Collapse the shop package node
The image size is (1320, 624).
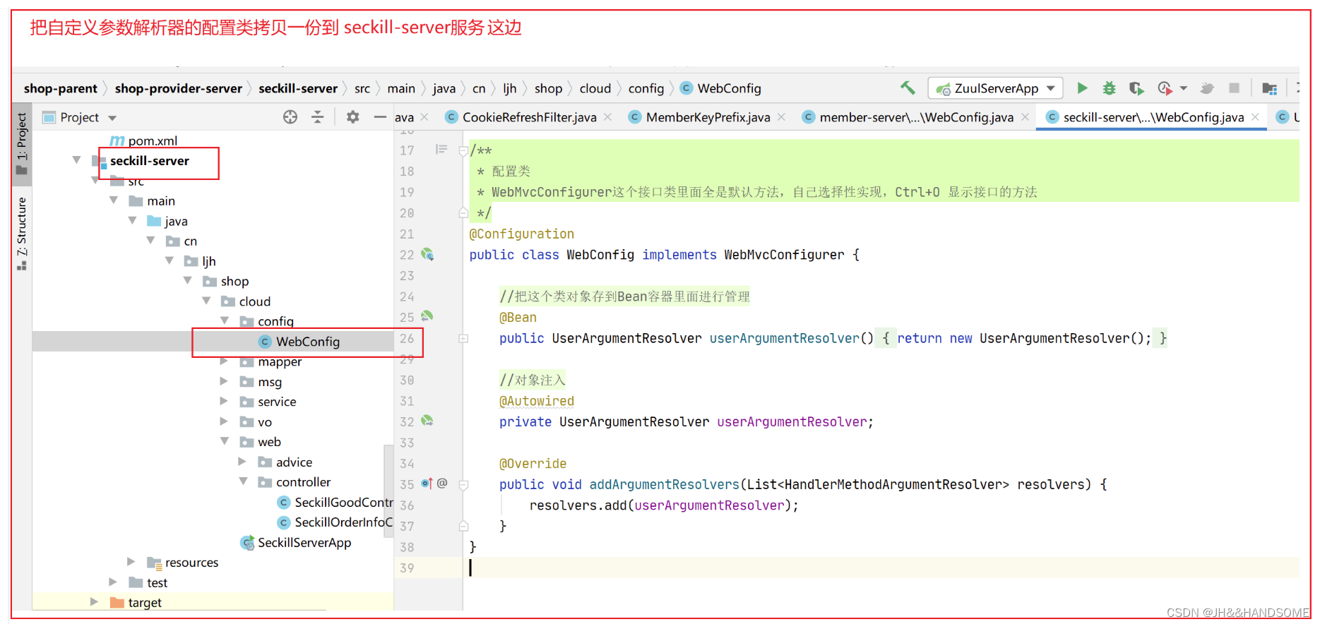(x=188, y=281)
